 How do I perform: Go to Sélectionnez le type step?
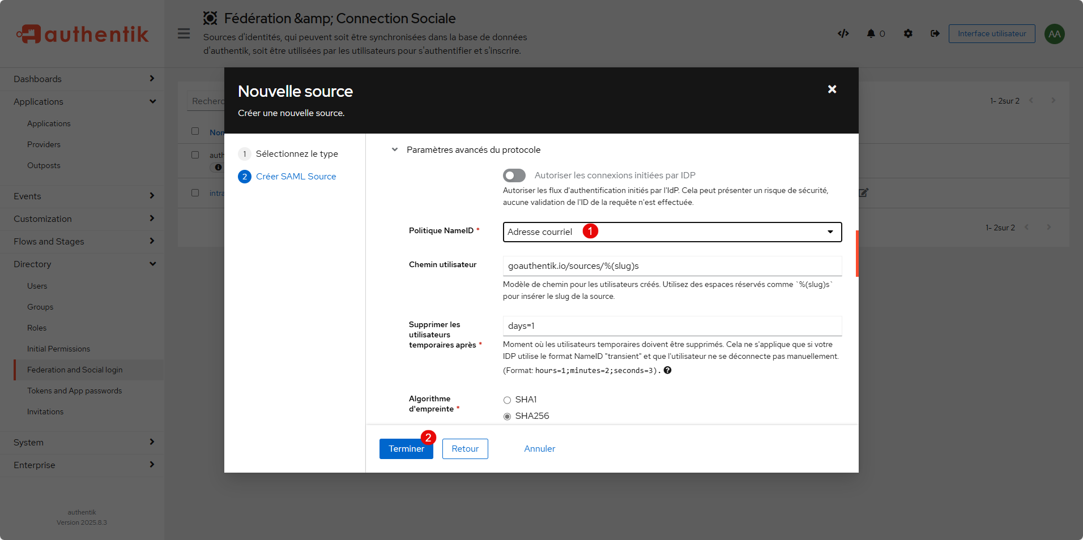[296, 154]
